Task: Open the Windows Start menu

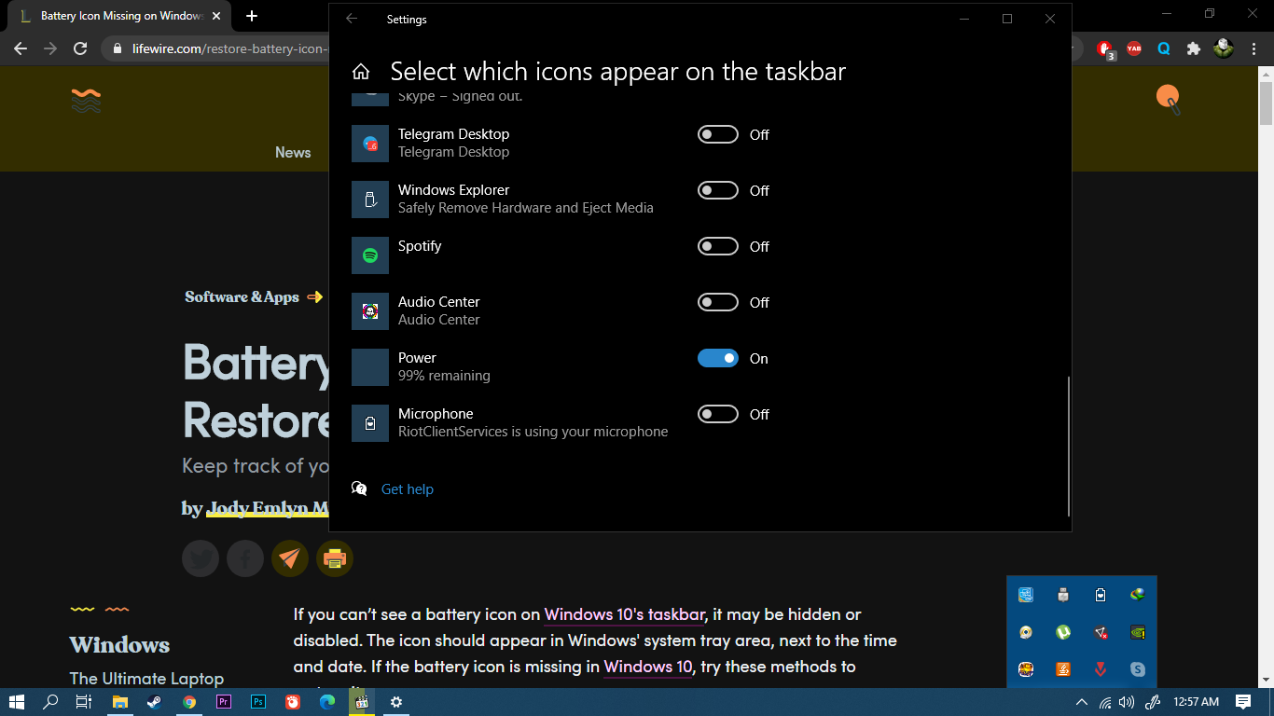Action: coord(17,702)
